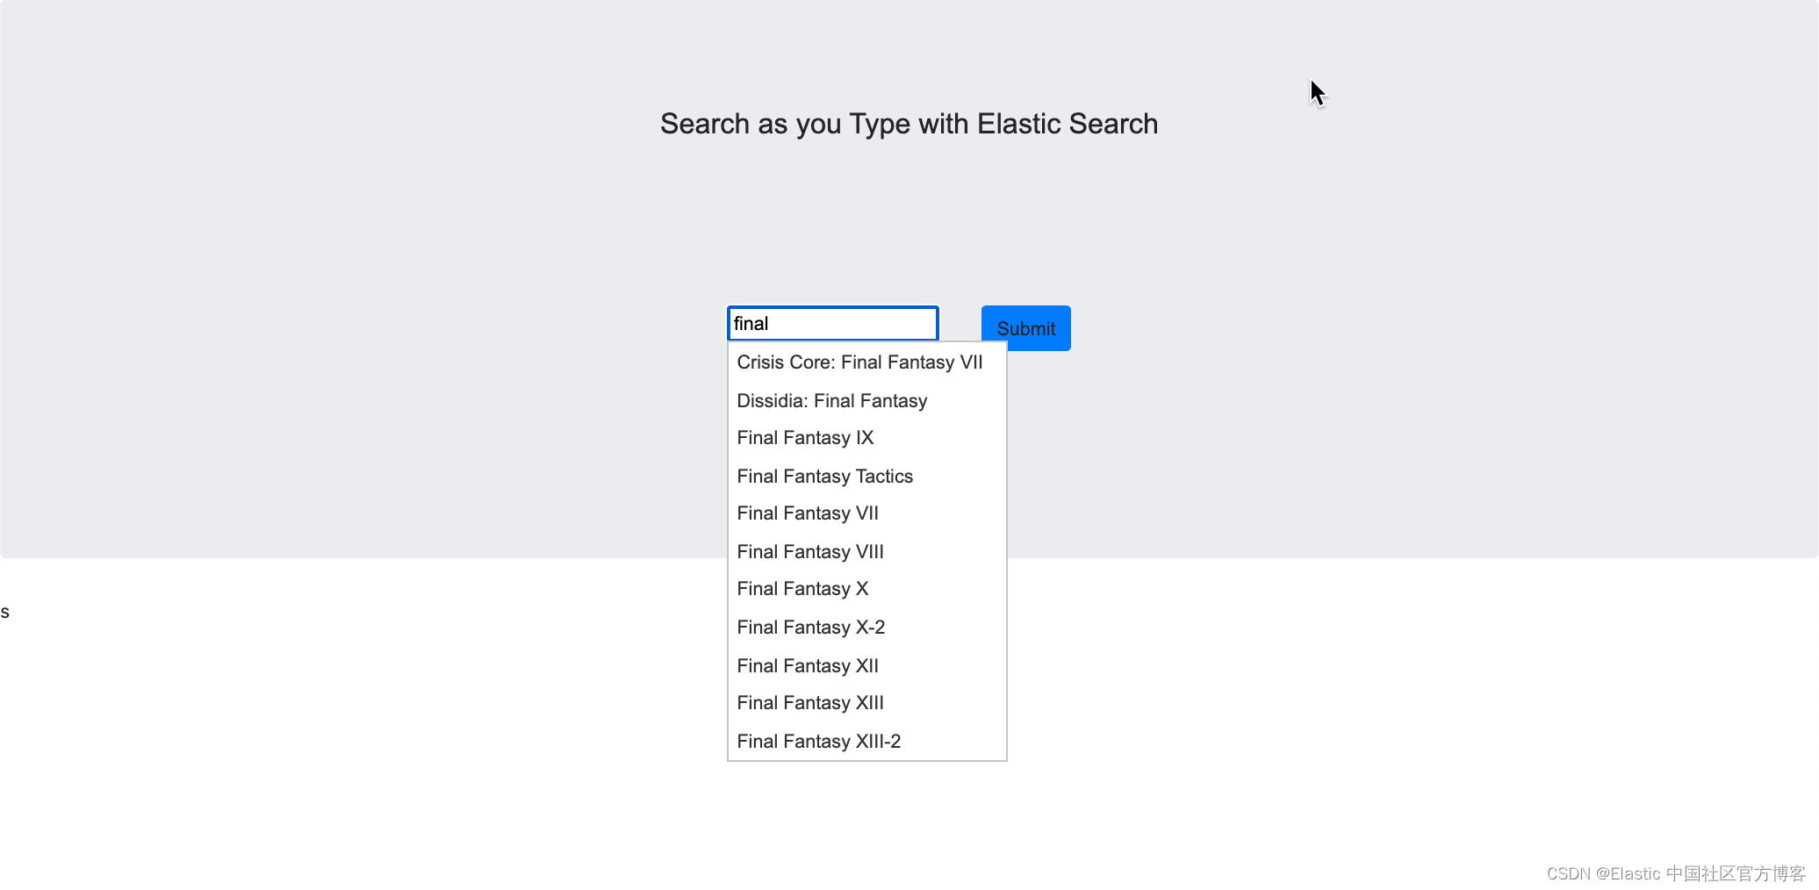Choose "Final Fantasy XIII" from the dropdown
This screenshot has height=890, width=1819.
(x=809, y=702)
